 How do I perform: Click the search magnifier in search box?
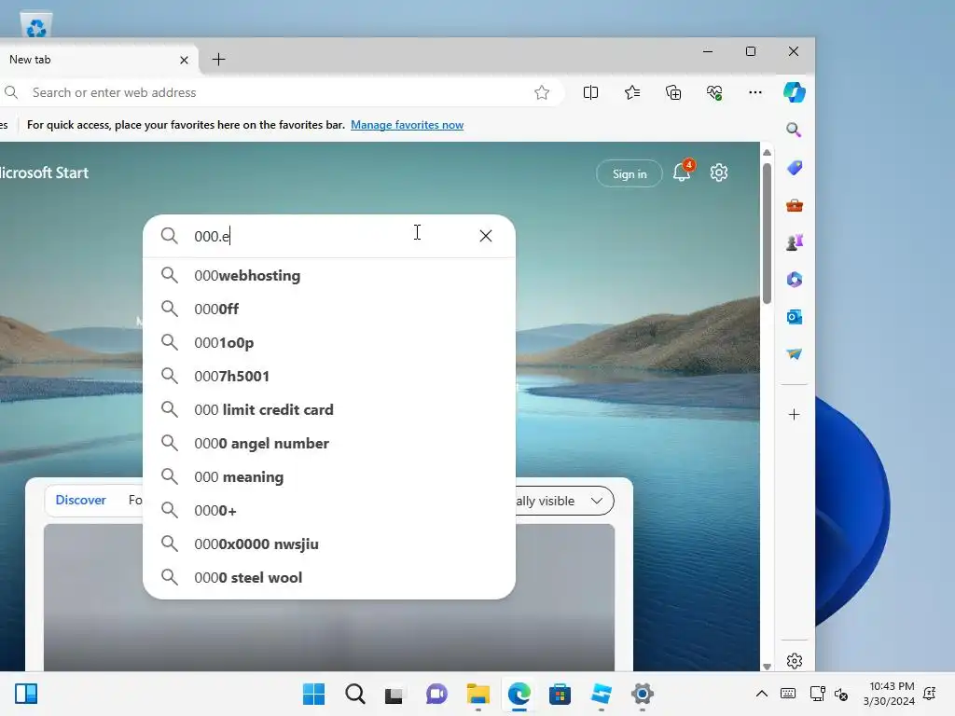[x=170, y=236]
